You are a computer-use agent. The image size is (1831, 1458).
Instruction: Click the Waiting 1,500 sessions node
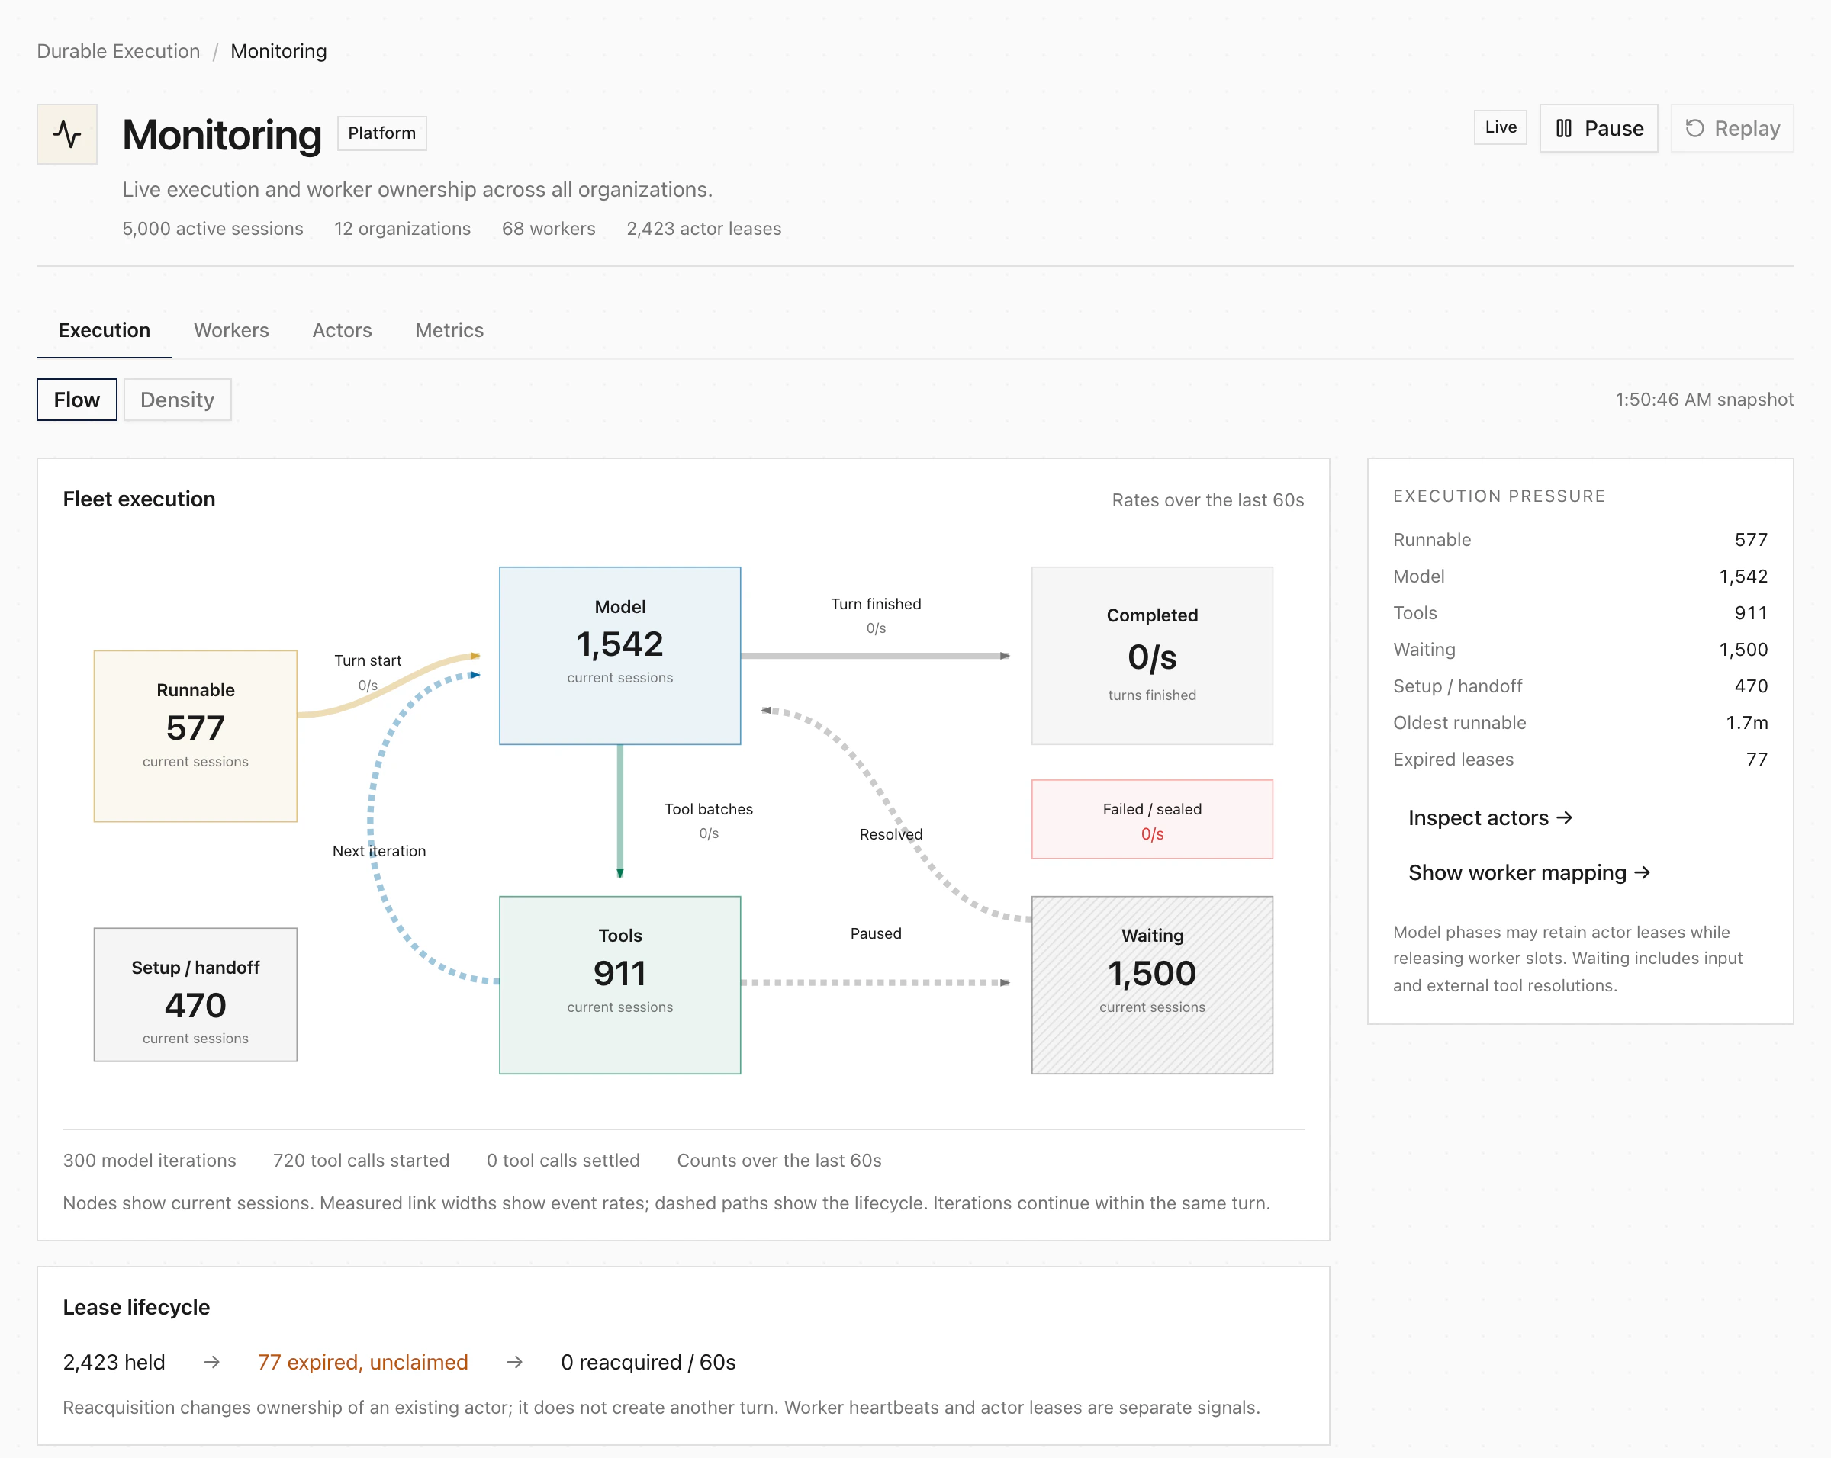coord(1153,985)
